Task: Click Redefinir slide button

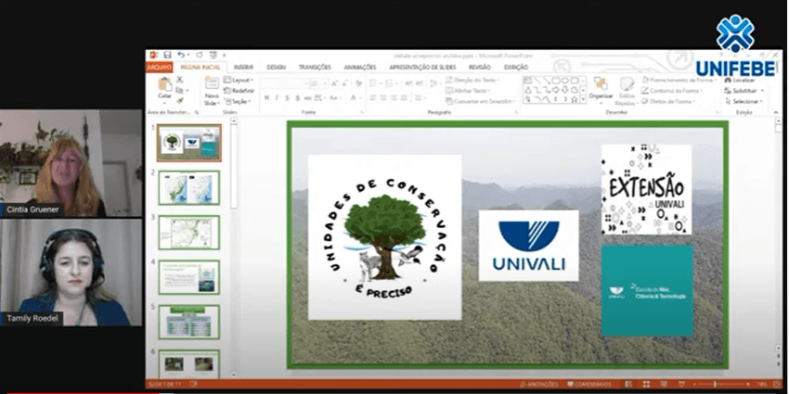Action: [239, 91]
